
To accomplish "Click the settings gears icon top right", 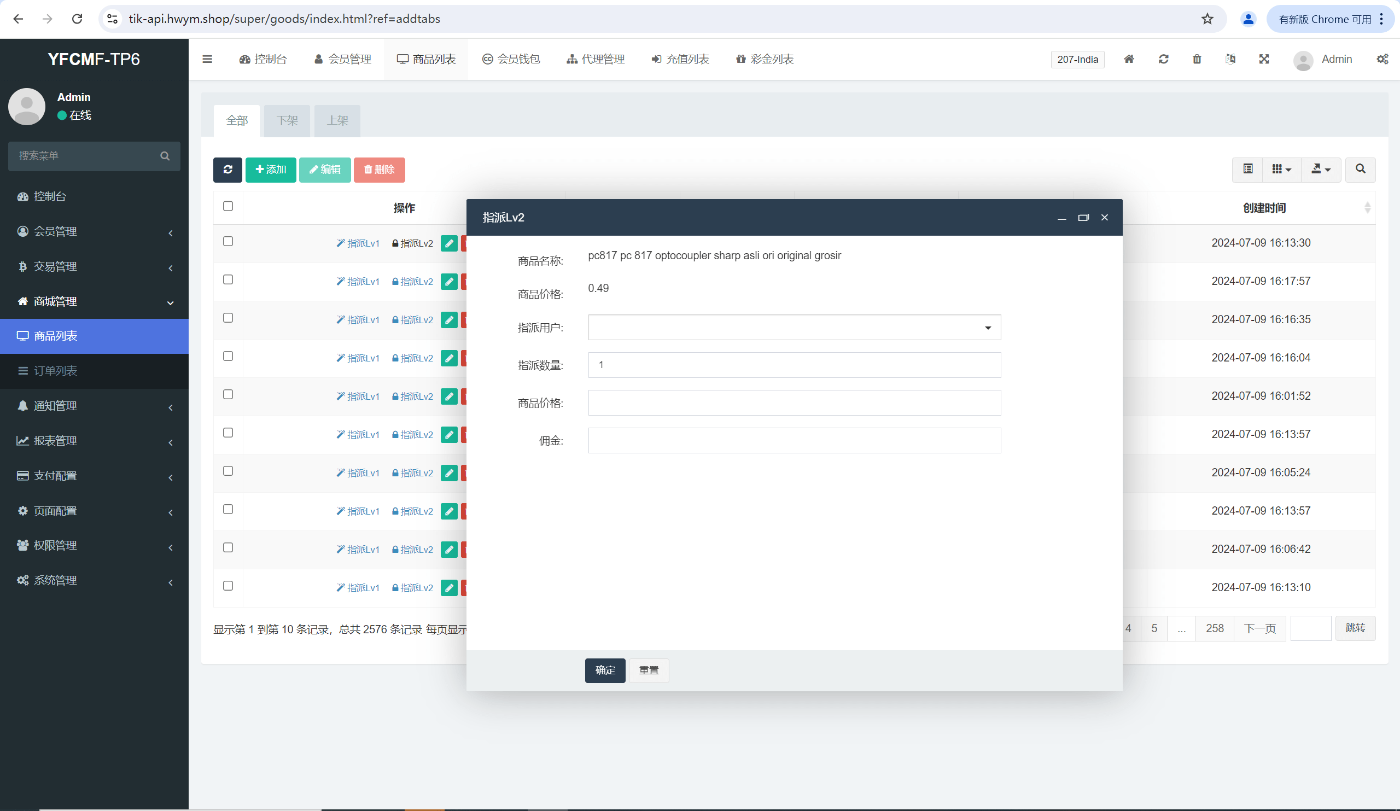I will 1382,59.
